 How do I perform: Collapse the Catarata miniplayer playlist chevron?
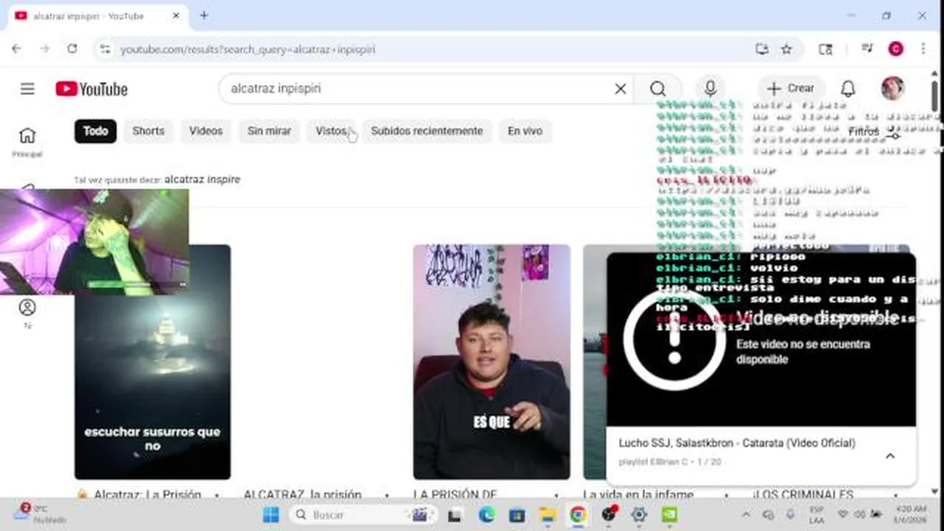pyautogui.click(x=890, y=456)
